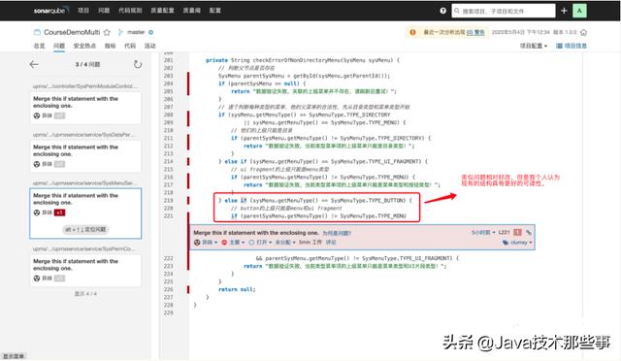
Task: Open 项目 in top navigation
Action: 83,11
